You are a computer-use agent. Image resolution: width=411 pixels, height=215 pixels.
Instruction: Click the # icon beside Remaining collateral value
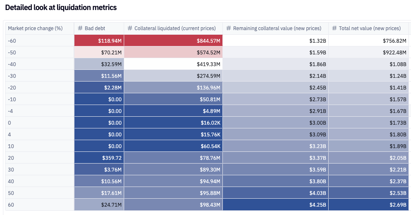[x=229, y=28]
